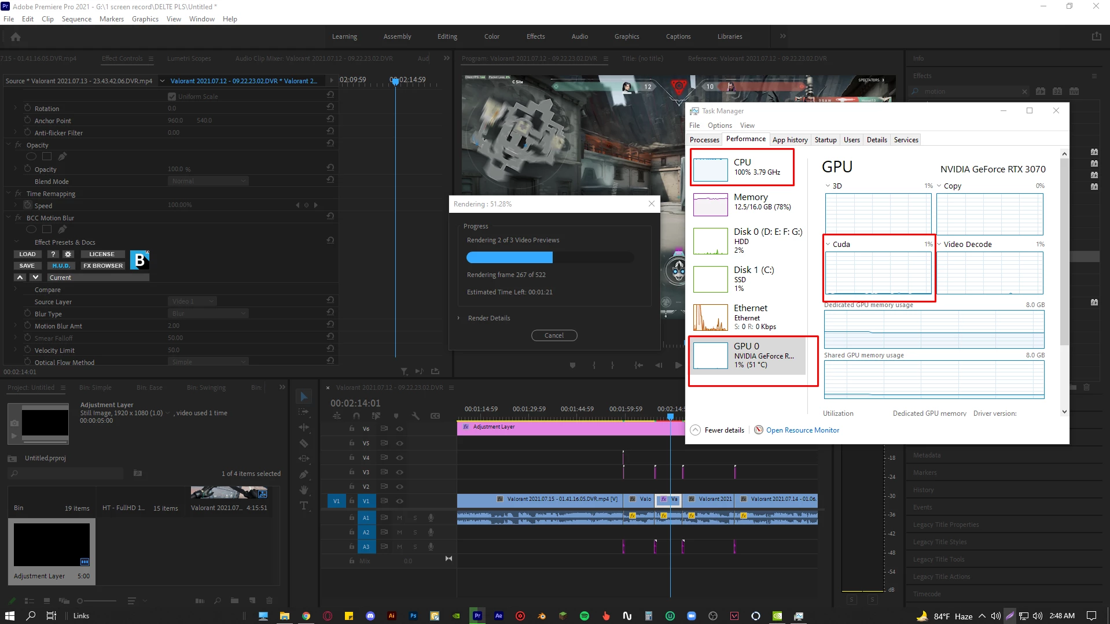Open Google Chrome from the taskbar

(306, 616)
